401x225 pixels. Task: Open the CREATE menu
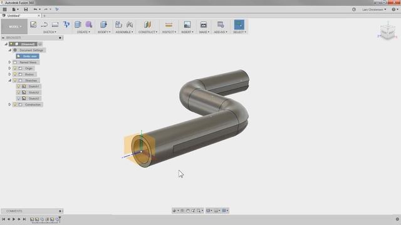83,32
